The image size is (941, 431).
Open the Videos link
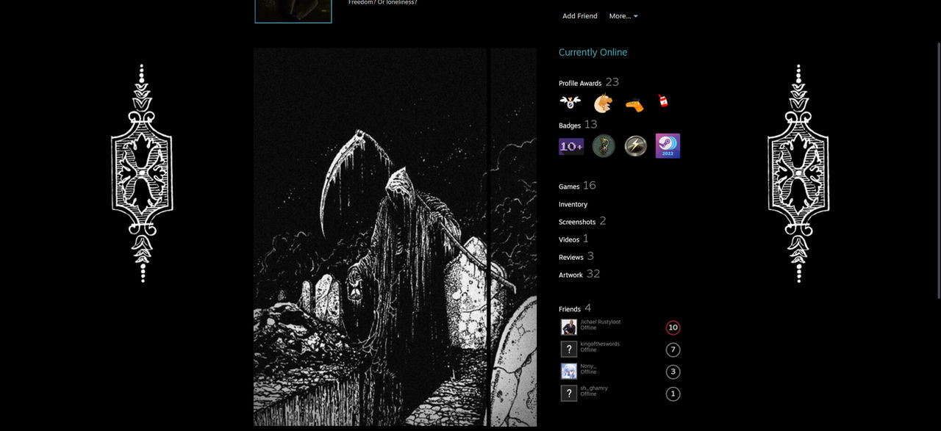[569, 240]
